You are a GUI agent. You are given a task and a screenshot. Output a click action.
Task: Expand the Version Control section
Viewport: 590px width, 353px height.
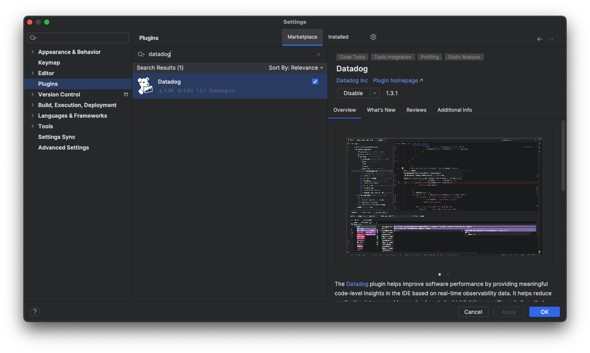[33, 94]
